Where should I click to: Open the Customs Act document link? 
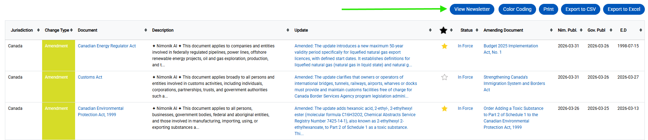(x=90, y=77)
